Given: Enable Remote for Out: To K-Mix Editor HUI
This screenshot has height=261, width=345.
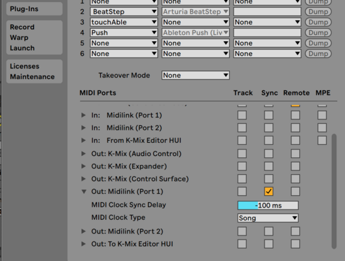Looking at the screenshot, I should 295,244.
